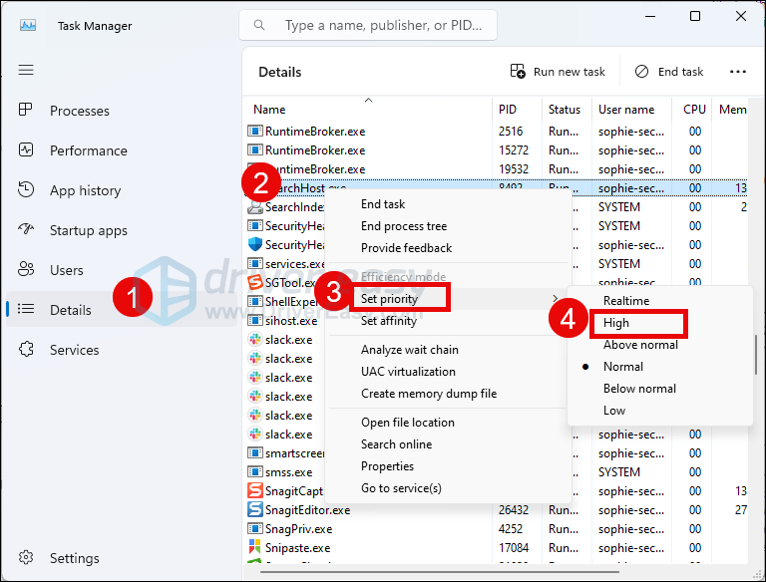The image size is (766, 582).
Task: Choose Below normal priority
Action: tap(638, 389)
